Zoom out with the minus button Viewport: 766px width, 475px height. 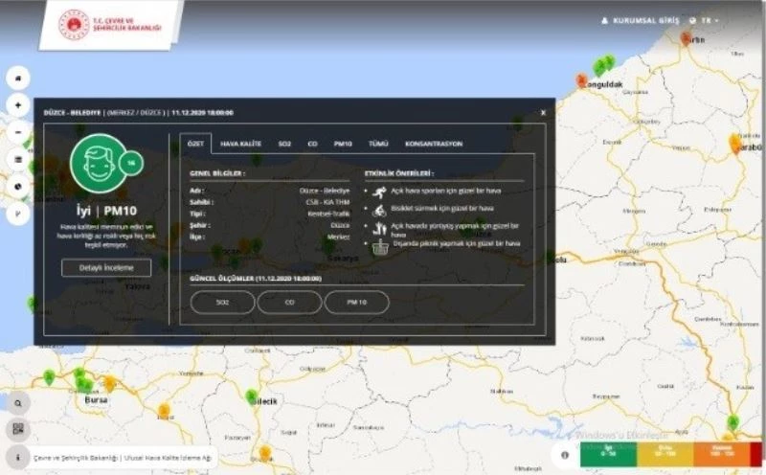(18, 132)
